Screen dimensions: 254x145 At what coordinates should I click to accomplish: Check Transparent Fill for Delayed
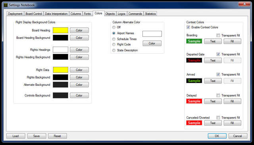(218, 95)
